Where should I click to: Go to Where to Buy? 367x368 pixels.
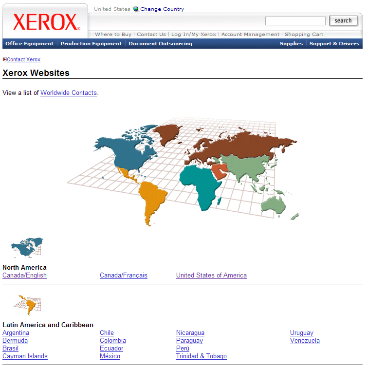113,35
